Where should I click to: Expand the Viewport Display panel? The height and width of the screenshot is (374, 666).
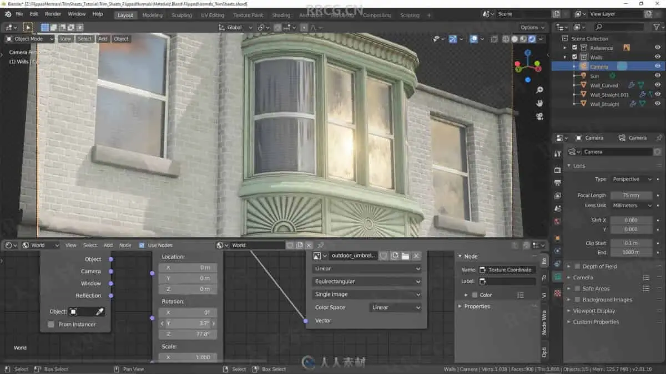[x=594, y=311]
